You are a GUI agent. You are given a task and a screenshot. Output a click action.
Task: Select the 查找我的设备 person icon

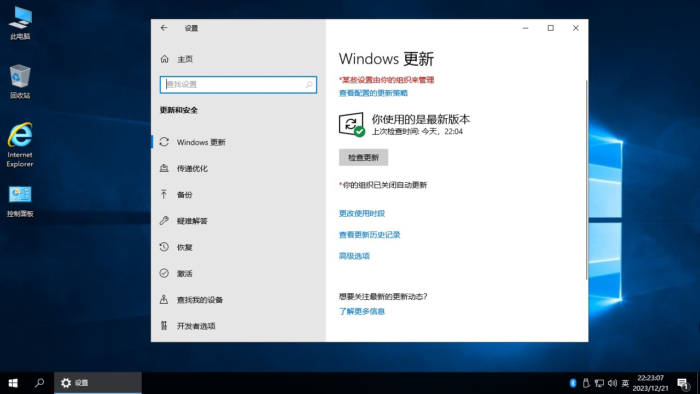pyautogui.click(x=164, y=299)
